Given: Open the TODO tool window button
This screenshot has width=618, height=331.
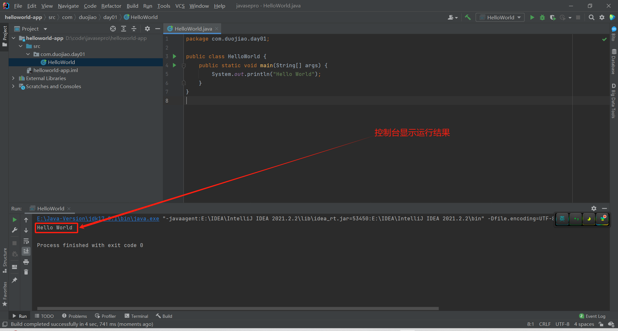Looking at the screenshot, I should coord(44,316).
